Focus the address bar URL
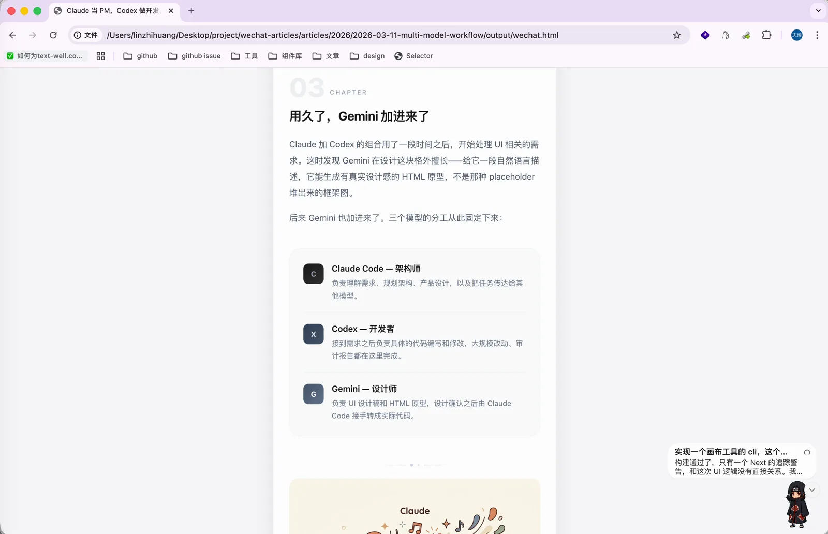This screenshot has height=534, width=828. (333, 35)
